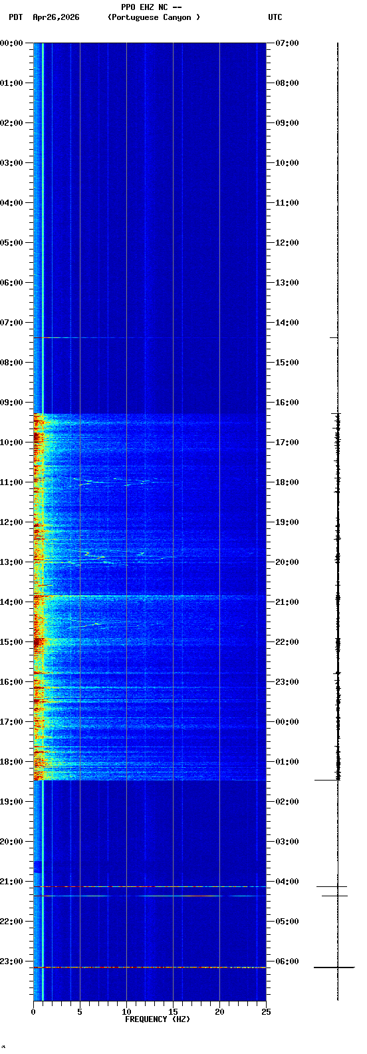
Task: Click the PDT time label '06:00'
Action: [x=11, y=283]
